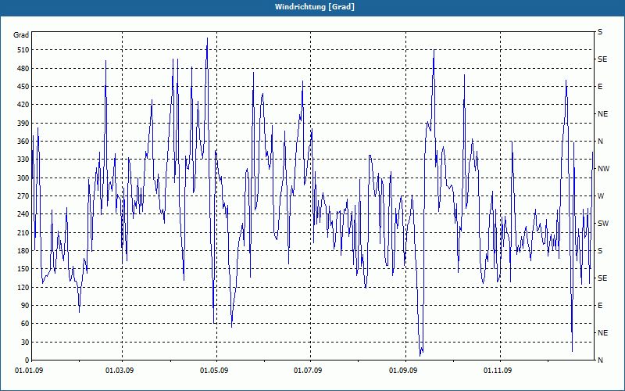The height and width of the screenshot is (391, 625).
Task: Click the date label 01.05.09
Action: coord(214,371)
